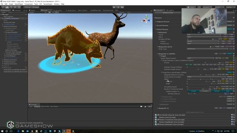
Task: Open the GameObject menu
Action: 19,4
